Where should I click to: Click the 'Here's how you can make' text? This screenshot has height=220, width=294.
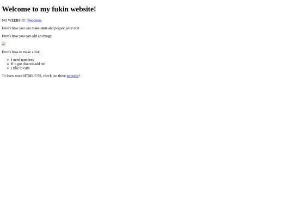pyautogui.click(x=21, y=28)
